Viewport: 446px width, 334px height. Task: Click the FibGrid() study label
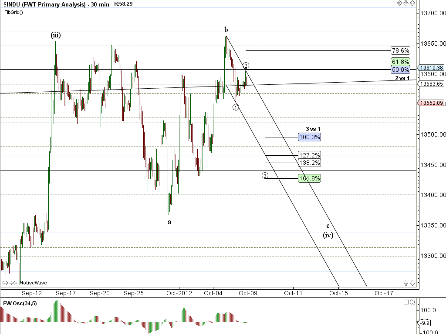click(x=13, y=12)
